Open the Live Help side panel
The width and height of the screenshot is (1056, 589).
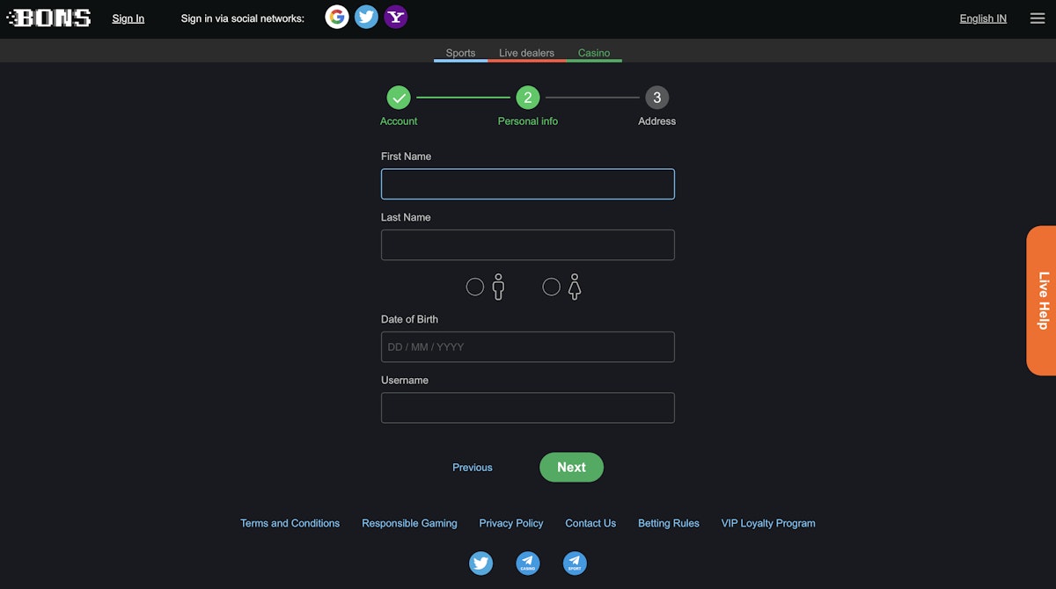pyautogui.click(x=1042, y=301)
